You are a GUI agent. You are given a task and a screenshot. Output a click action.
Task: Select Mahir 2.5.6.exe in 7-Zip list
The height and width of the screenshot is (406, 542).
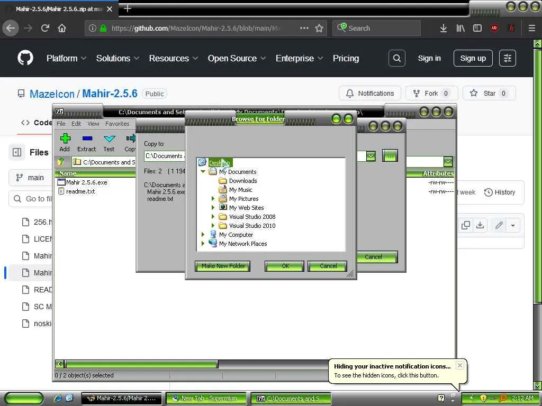(86, 182)
